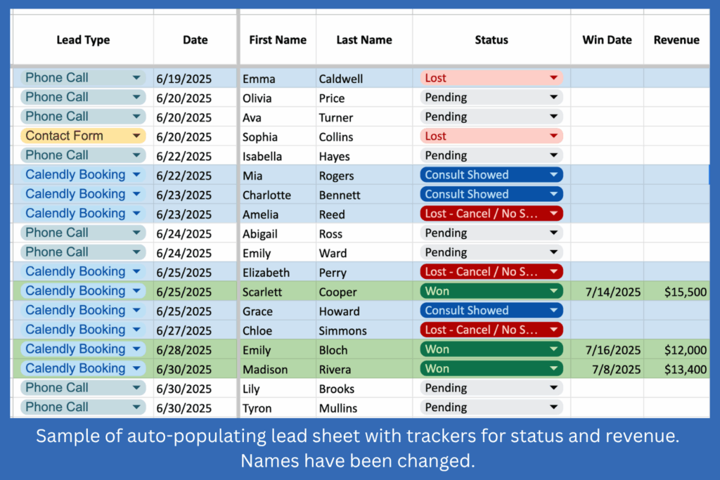The width and height of the screenshot is (720, 480).
Task: Click the 7/8/2025 win date cell
Action: point(607,370)
